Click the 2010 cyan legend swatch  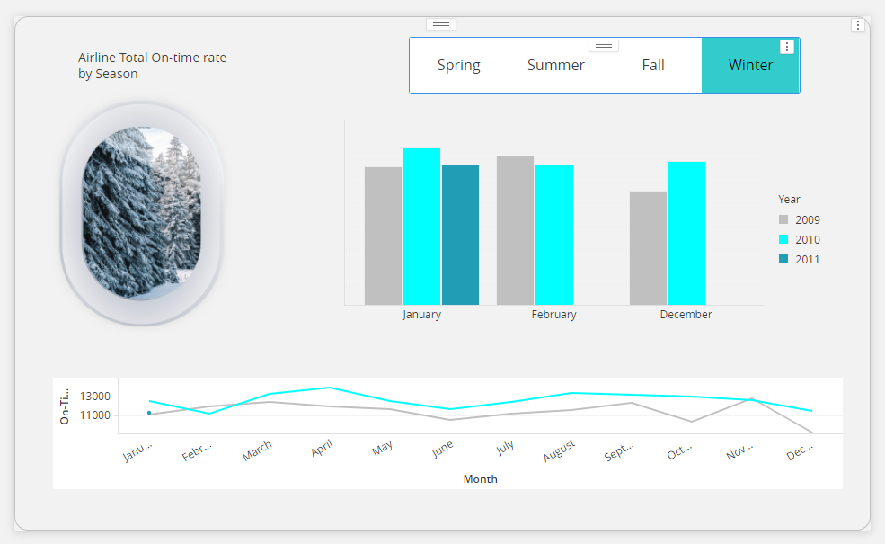coord(783,240)
